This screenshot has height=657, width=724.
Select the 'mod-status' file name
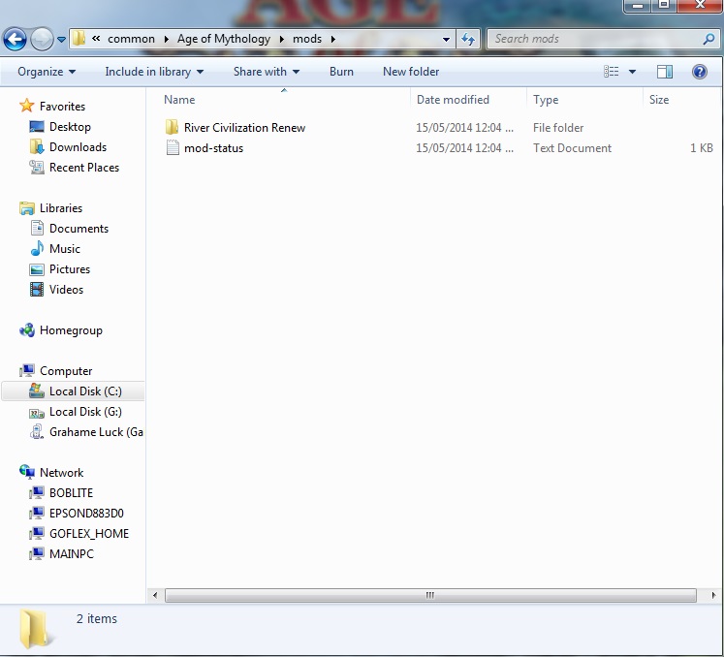(213, 148)
